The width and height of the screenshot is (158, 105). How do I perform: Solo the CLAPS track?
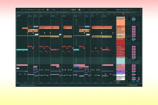pos(137,30)
